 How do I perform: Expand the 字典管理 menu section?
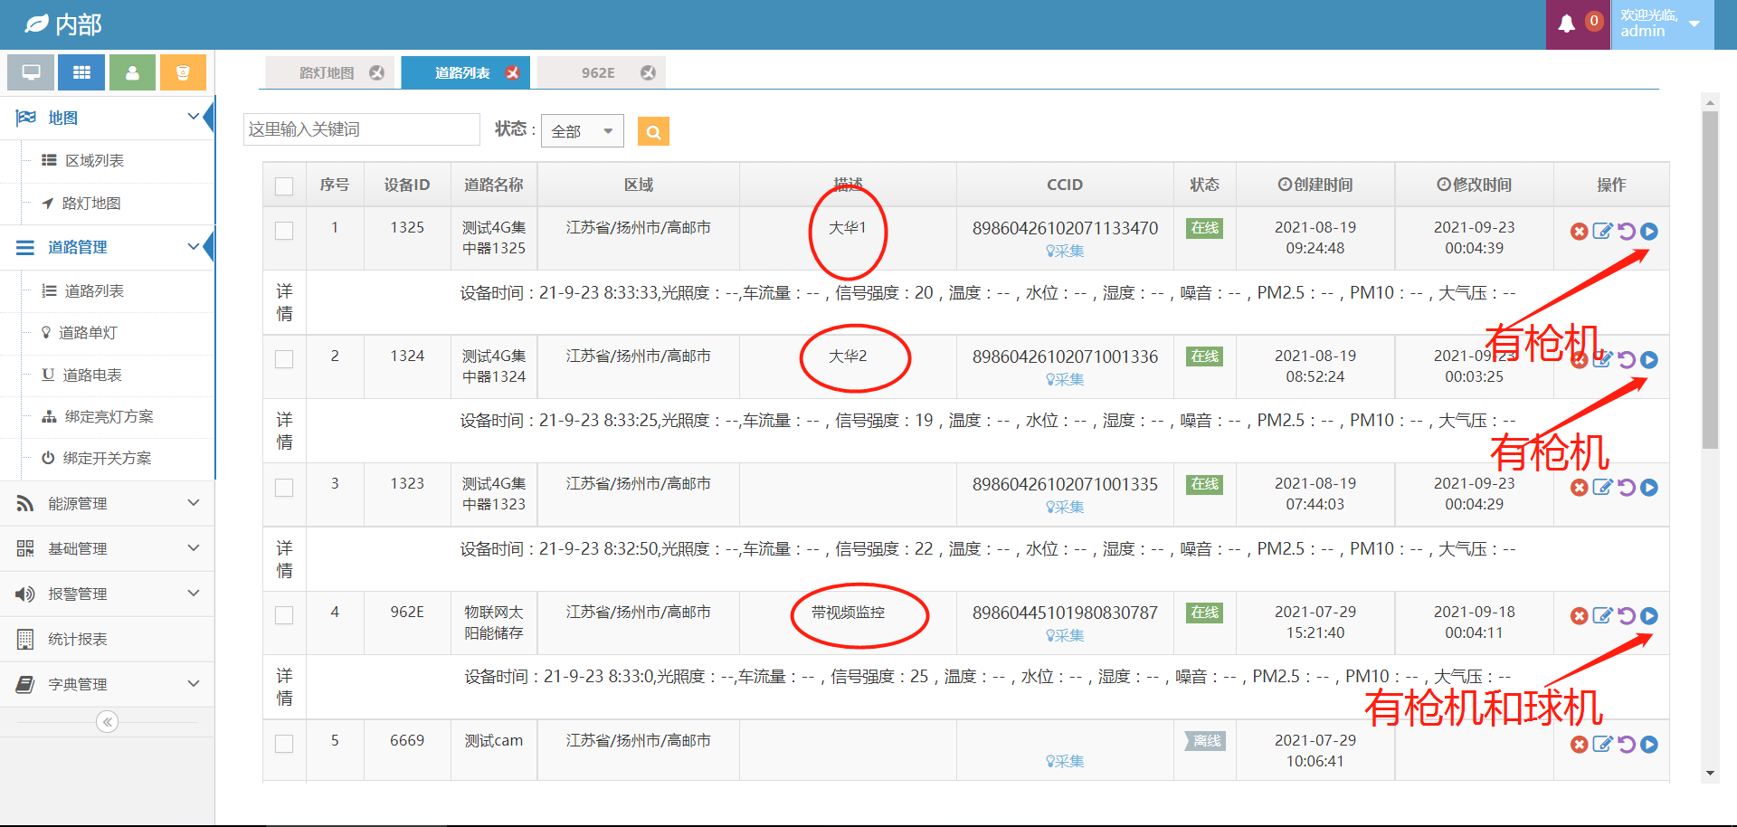point(107,684)
